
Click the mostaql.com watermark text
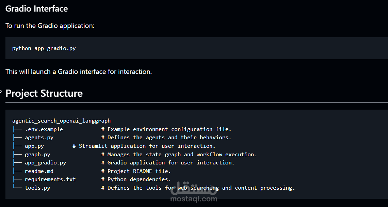(x=193, y=199)
